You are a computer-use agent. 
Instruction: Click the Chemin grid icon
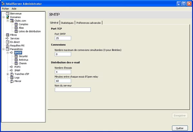16,63
